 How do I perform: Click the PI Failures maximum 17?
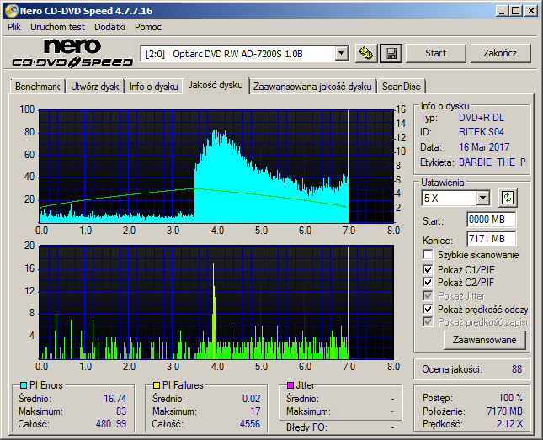coord(255,411)
